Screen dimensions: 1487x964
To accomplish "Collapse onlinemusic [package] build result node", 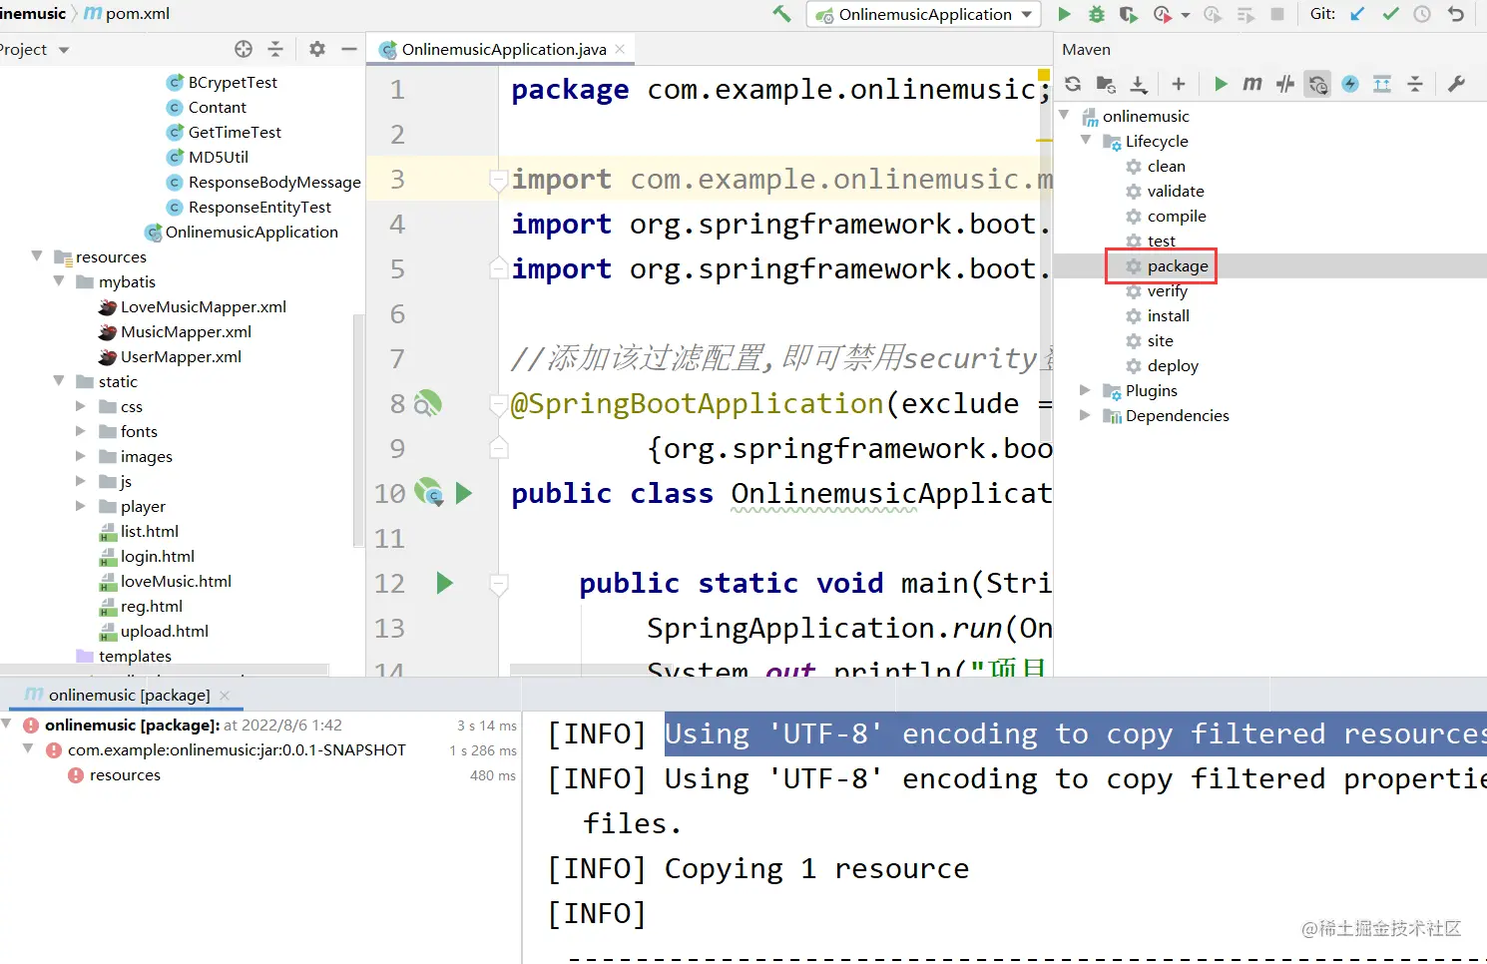I will (x=8, y=724).
